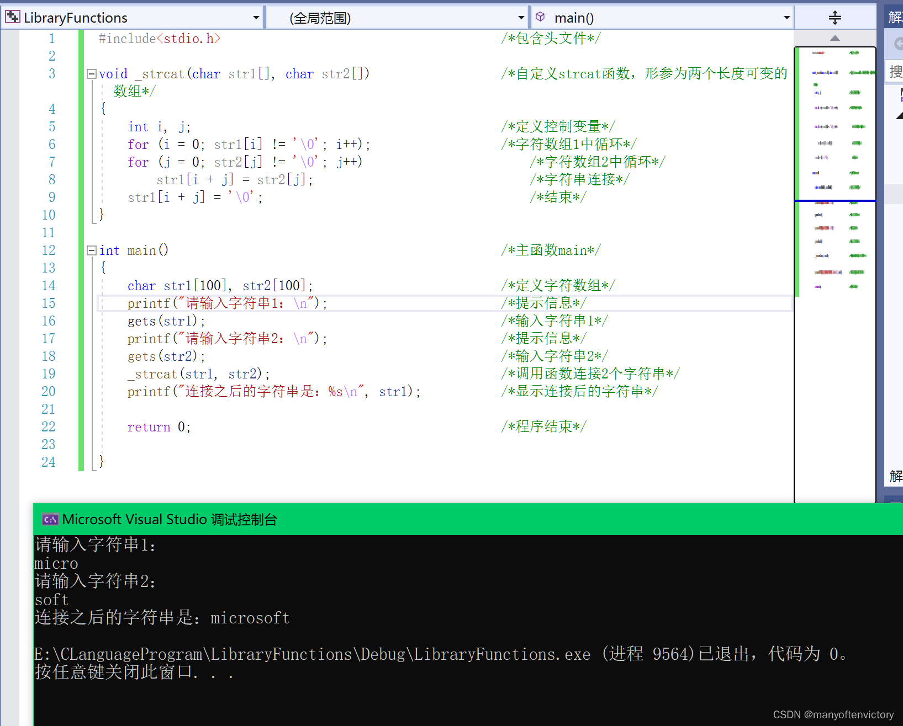Click the char str1[100], str2[100] declaration
Image resolution: width=903 pixels, height=726 pixels.
tap(220, 286)
